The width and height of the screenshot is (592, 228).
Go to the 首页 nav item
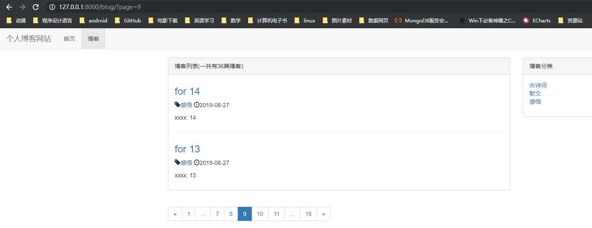69,39
